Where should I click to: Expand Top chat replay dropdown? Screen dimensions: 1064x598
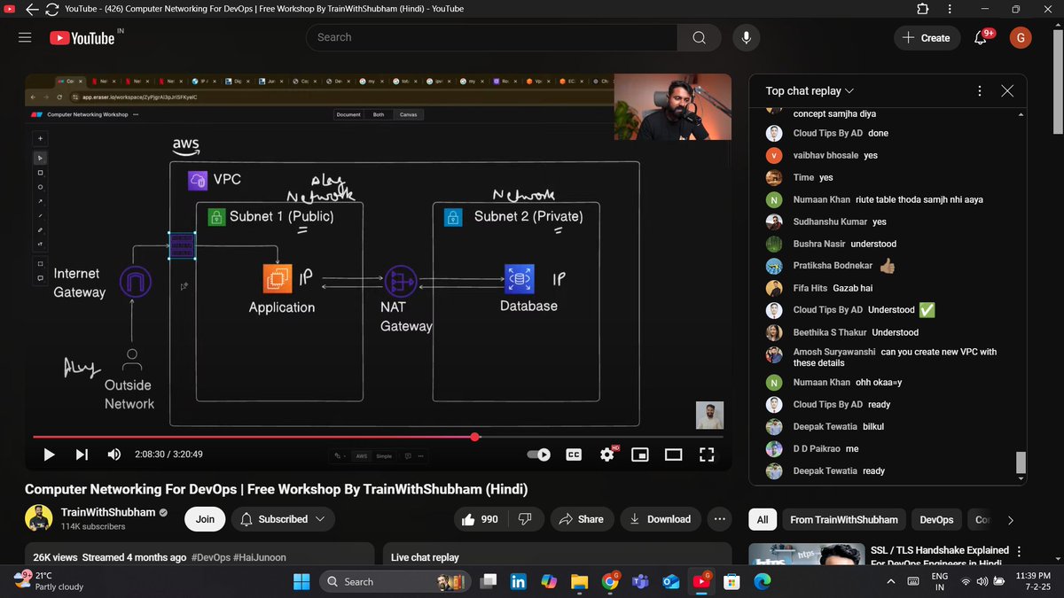point(810,90)
